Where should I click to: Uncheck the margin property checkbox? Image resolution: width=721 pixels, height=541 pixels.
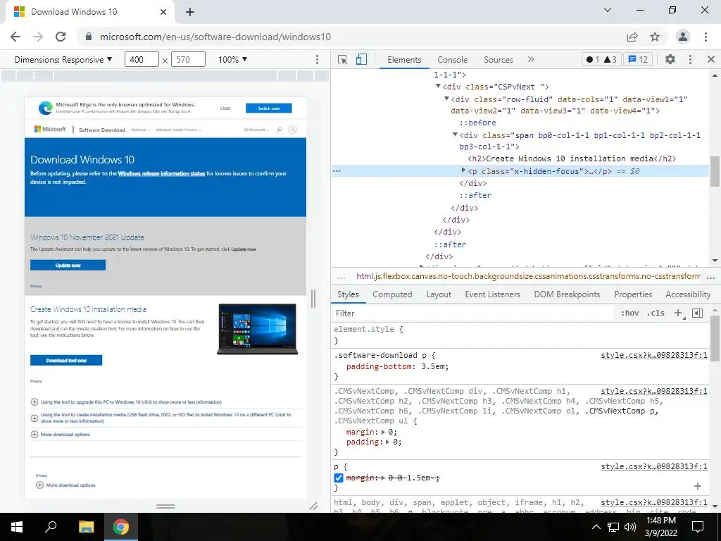339,478
